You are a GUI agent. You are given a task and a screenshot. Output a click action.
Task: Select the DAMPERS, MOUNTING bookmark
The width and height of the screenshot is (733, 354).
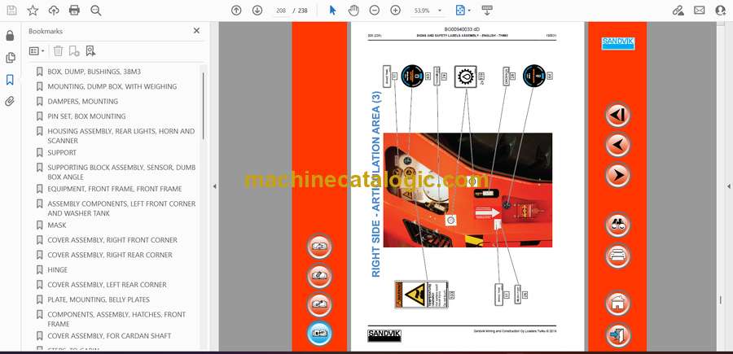[x=83, y=102]
